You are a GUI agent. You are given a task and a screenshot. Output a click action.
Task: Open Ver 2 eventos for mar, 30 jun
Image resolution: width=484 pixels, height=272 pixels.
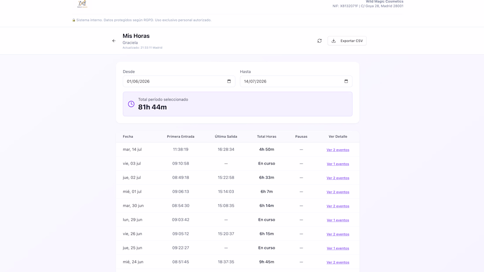337,206
